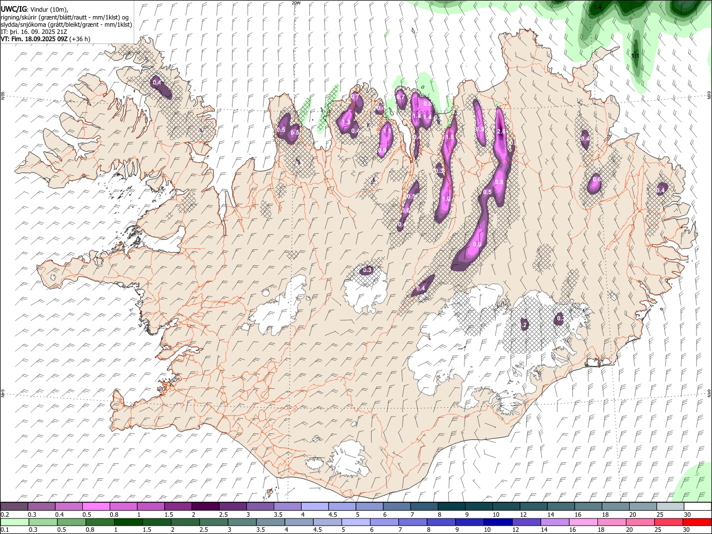The image size is (712, 534).
Task: Click the 1.1 value in the northeast green area
Action: tap(636, 56)
